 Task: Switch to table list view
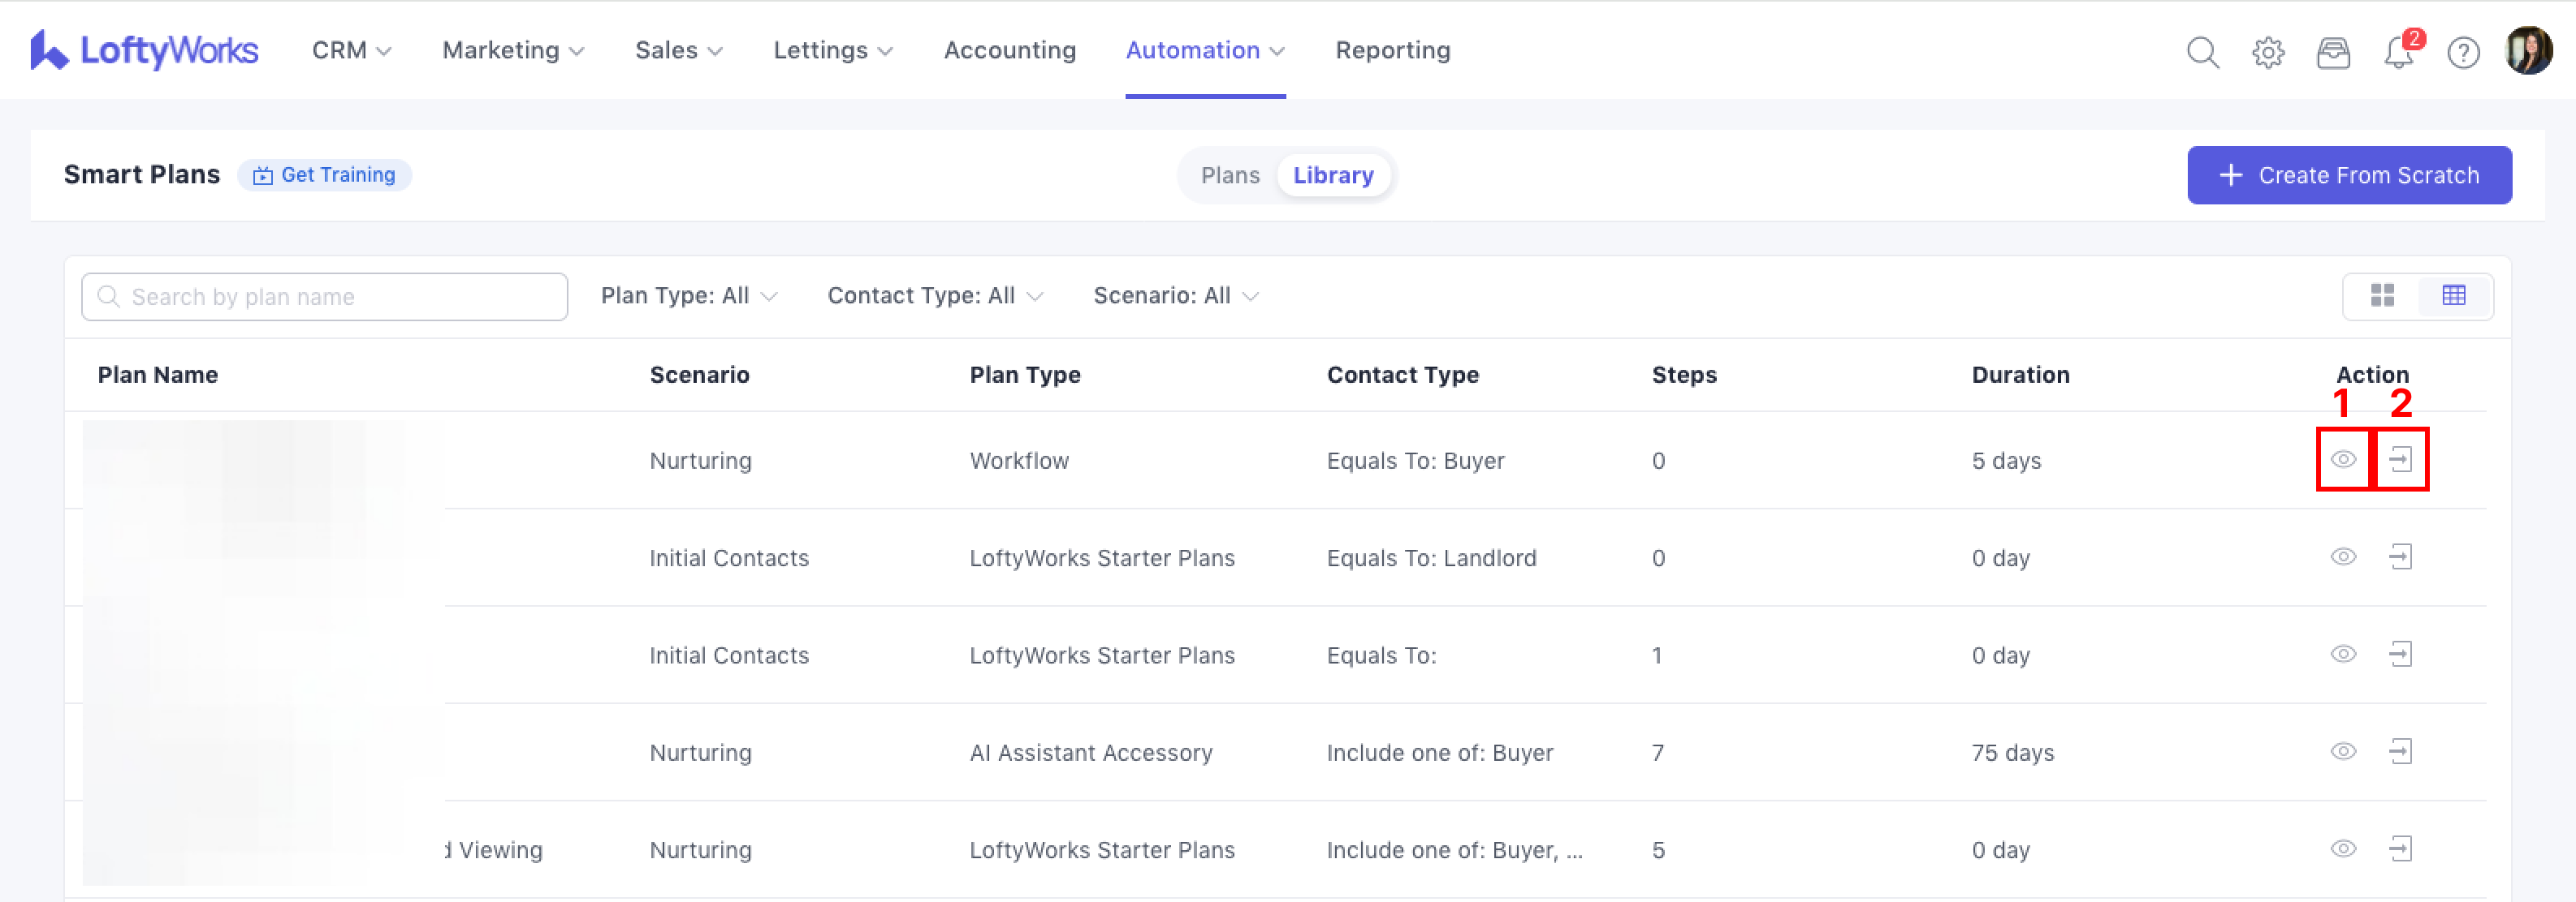(2454, 296)
